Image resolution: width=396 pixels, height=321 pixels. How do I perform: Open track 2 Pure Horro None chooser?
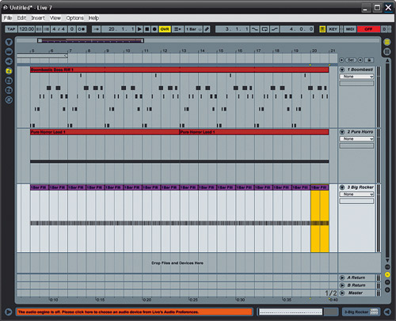tap(356, 138)
